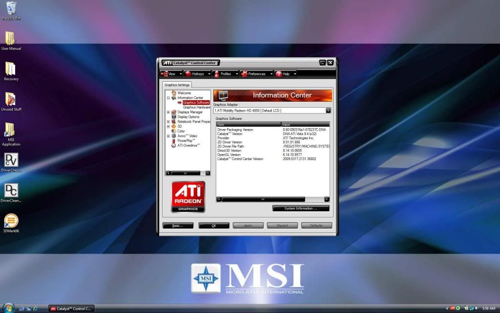
Task: Expand the Notebook Panel Properties node
Action: (x=168, y=122)
